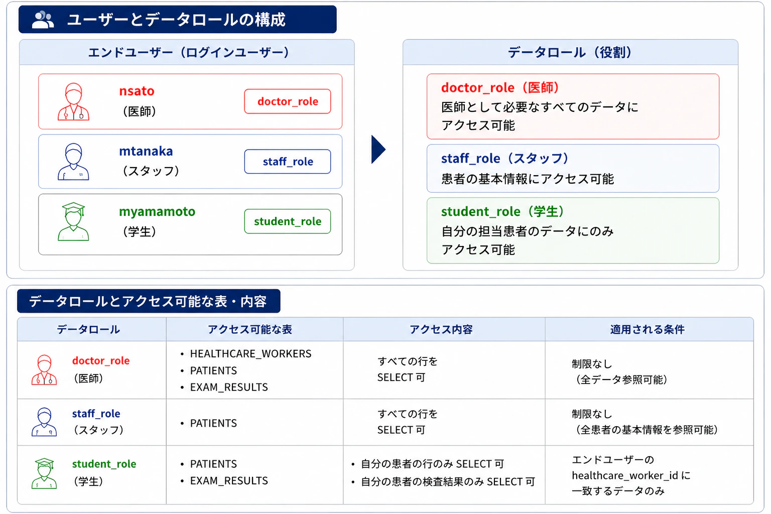
Task: Click the （医師） label under nsato
Action: (140, 111)
